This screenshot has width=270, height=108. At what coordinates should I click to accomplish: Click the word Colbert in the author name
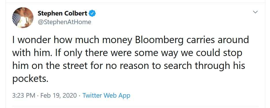pos(76,13)
